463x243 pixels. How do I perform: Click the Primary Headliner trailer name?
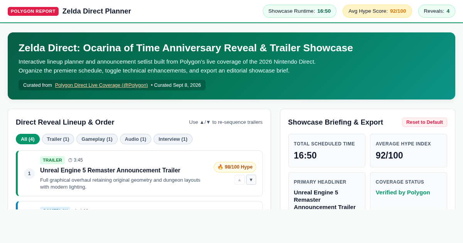(x=325, y=199)
